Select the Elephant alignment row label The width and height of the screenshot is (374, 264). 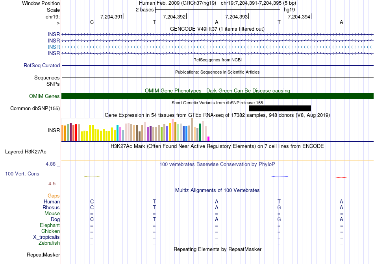coord(50,225)
